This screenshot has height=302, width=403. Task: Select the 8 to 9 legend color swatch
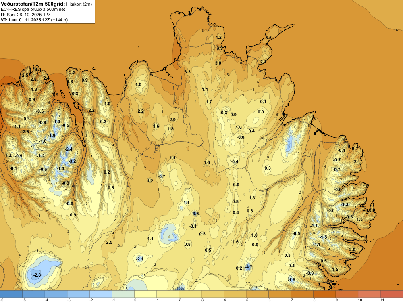324,294
